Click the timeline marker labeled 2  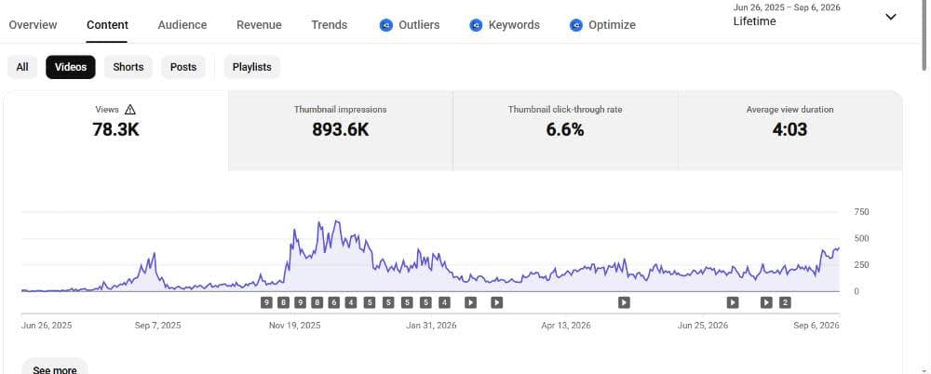(x=785, y=302)
